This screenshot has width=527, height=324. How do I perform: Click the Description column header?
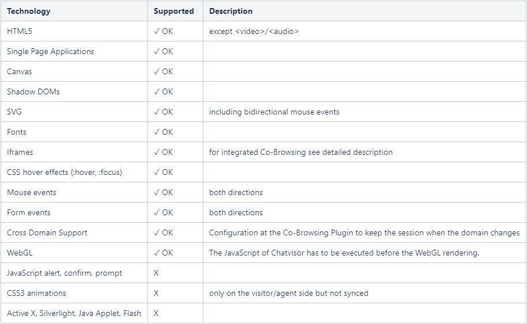(230, 11)
